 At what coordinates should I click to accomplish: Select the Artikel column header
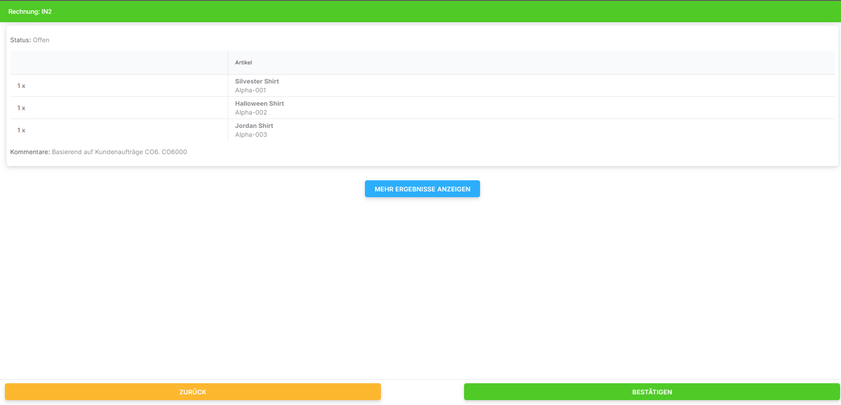[244, 63]
